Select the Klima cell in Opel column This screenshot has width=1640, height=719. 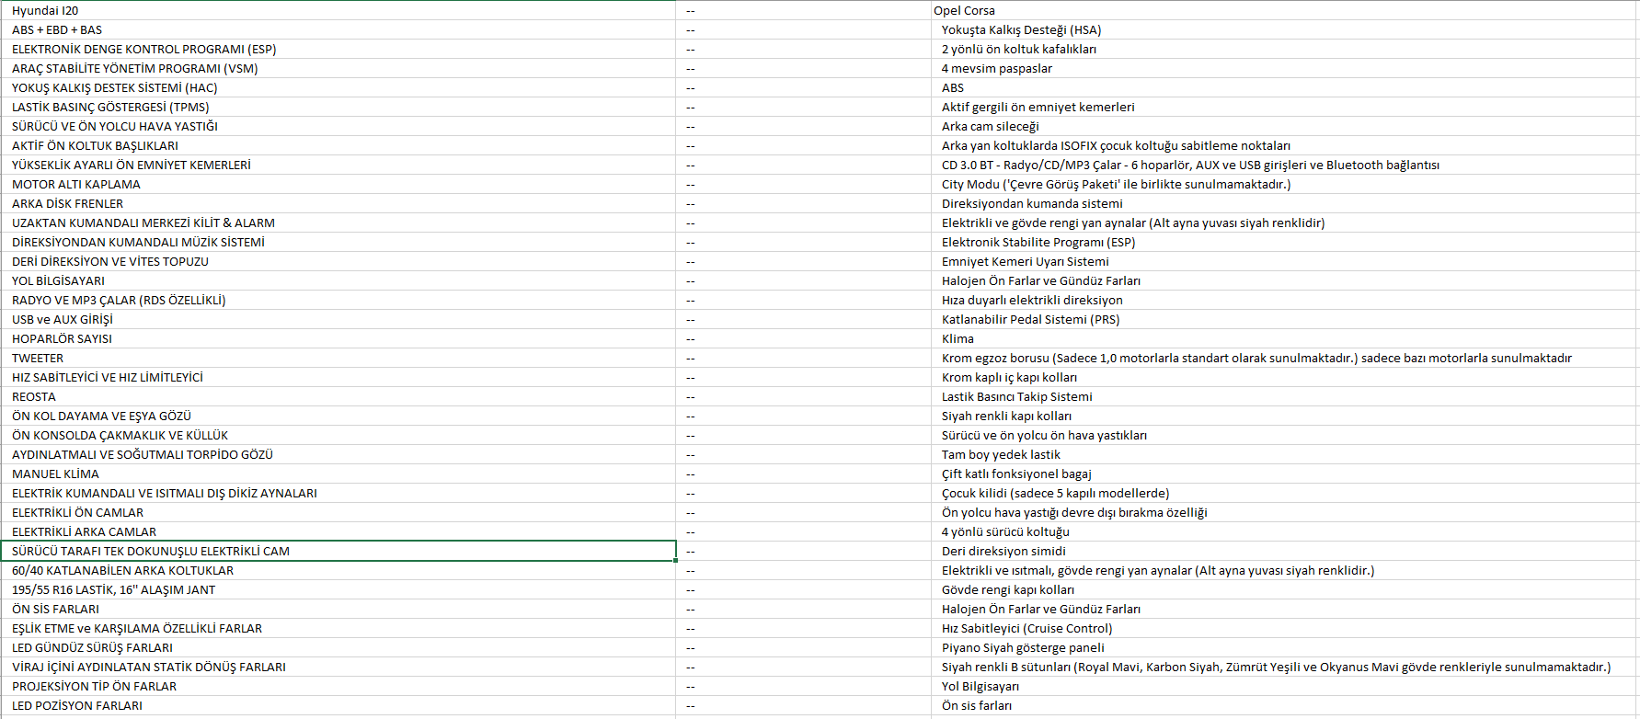point(1284,338)
